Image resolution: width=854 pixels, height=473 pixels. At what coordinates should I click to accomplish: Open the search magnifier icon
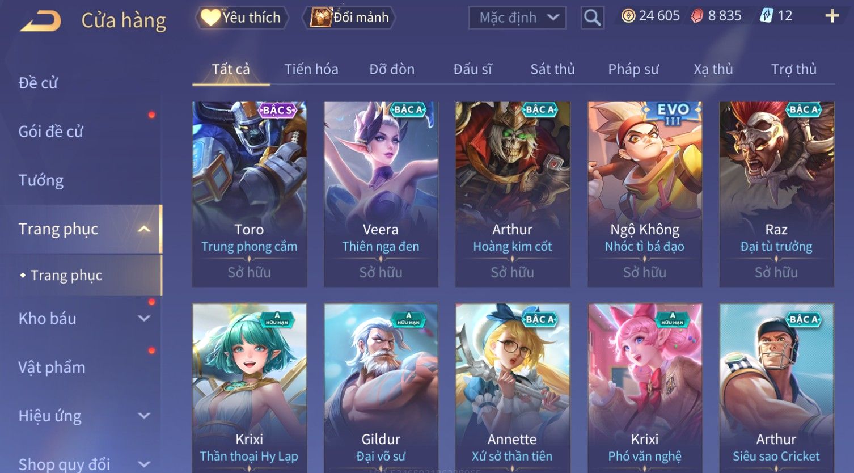pos(592,18)
